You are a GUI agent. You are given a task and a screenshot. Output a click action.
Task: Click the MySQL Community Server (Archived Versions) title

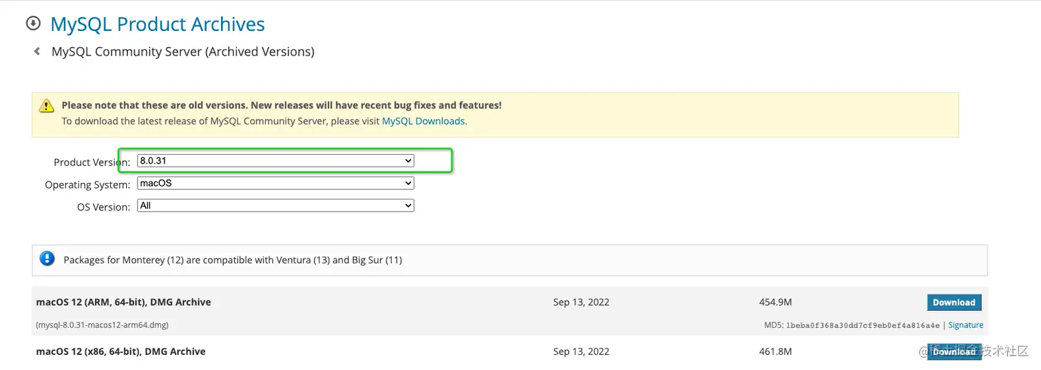coord(182,52)
